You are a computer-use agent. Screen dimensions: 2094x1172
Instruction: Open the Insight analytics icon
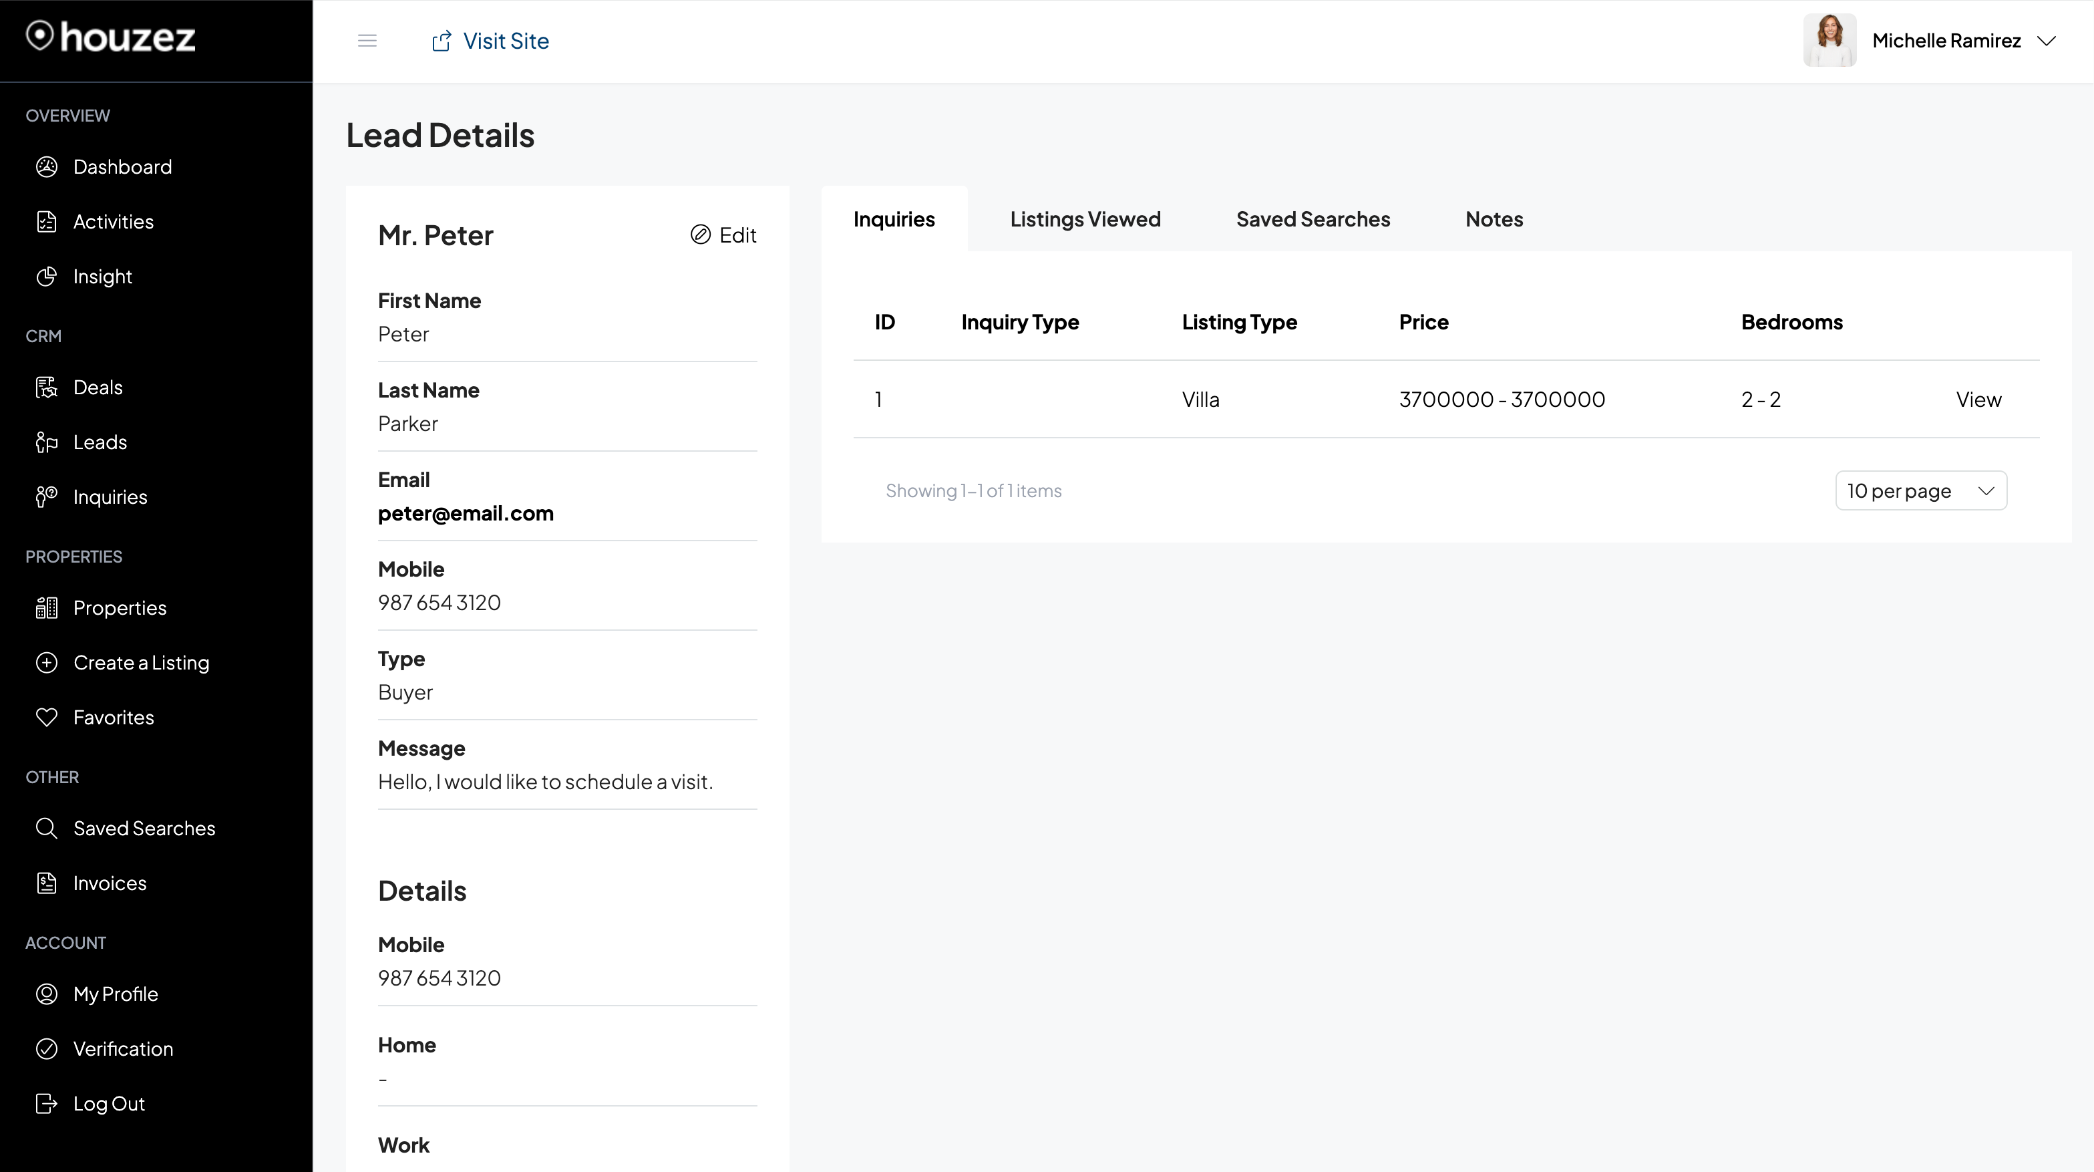46,276
